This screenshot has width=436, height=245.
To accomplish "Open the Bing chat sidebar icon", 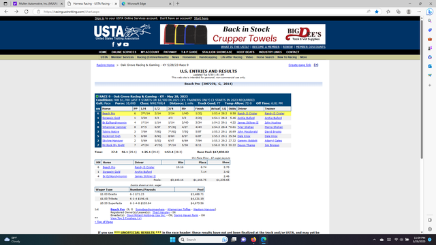I will (x=430, y=12).
